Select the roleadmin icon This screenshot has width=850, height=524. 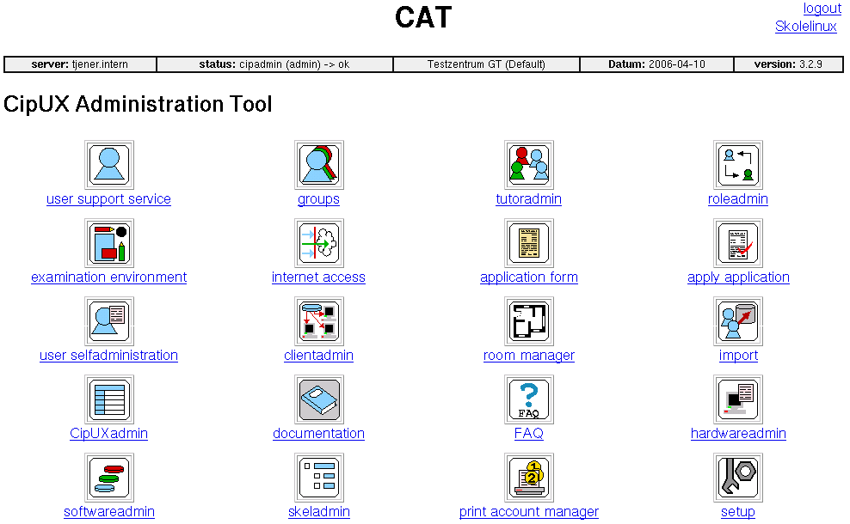click(x=737, y=165)
